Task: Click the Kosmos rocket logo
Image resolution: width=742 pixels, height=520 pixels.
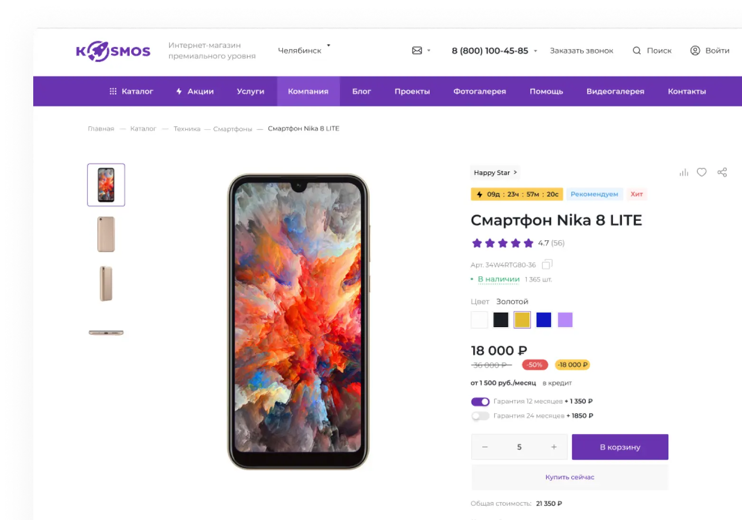Action: [x=113, y=51]
